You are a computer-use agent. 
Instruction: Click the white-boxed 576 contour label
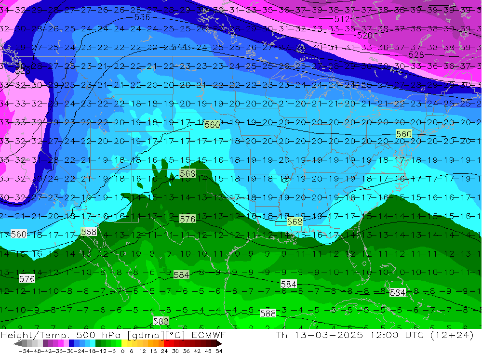[27, 279]
